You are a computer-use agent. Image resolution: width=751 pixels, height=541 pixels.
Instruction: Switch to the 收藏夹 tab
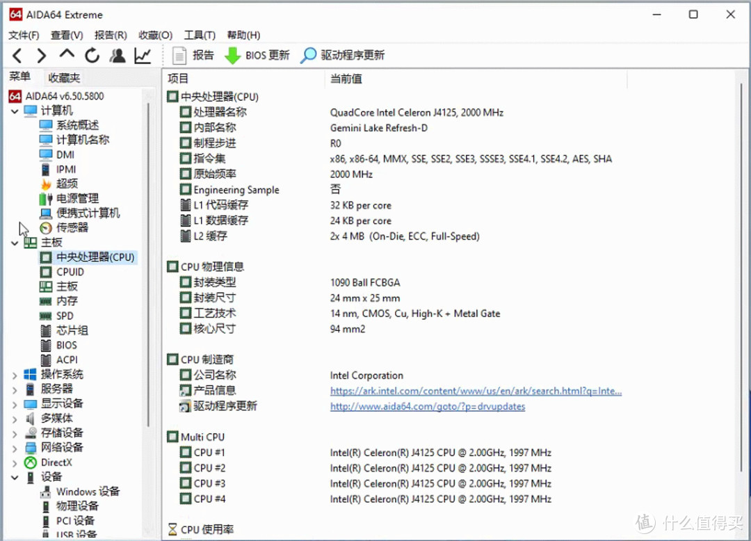[x=64, y=78]
